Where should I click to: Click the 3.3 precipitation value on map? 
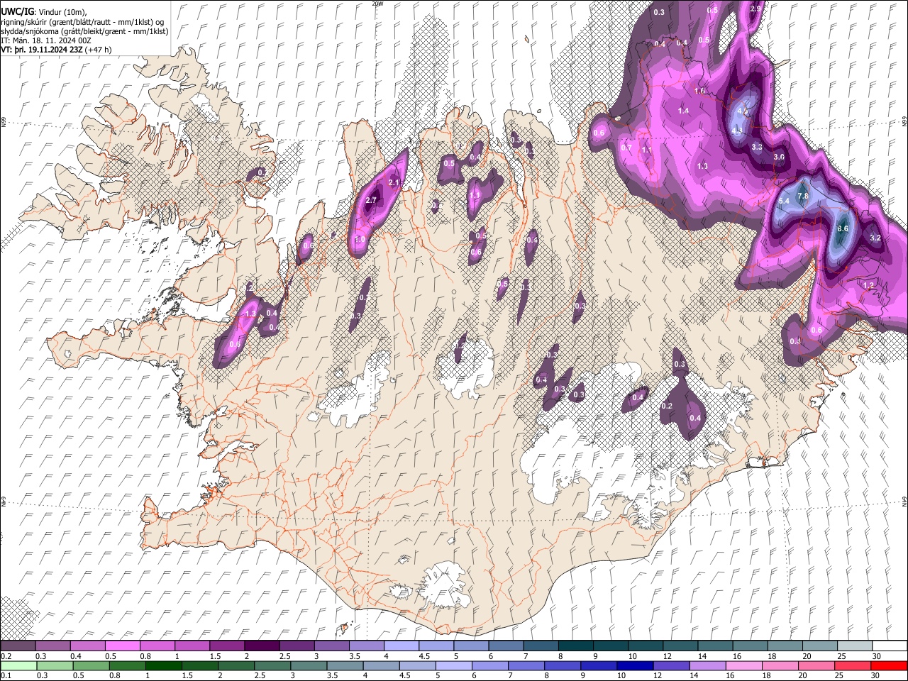(757, 147)
